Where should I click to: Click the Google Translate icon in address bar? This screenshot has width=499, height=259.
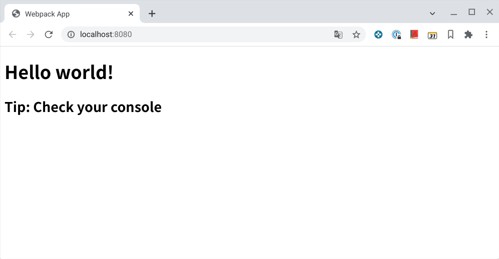pos(338,34)
